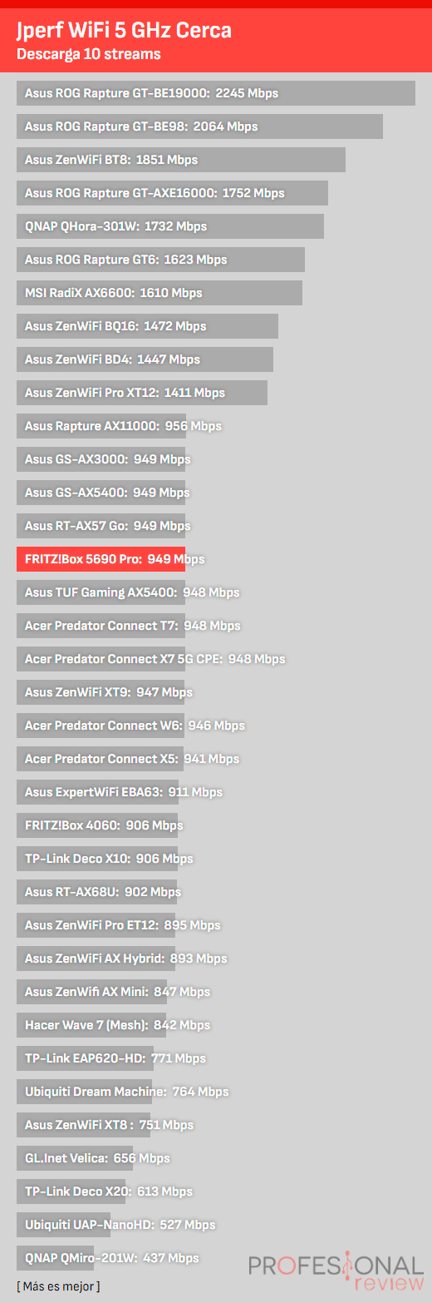Select the Asus ZenWiFi XT9 bar
The image size is (432, 1303).
[101, 692]
